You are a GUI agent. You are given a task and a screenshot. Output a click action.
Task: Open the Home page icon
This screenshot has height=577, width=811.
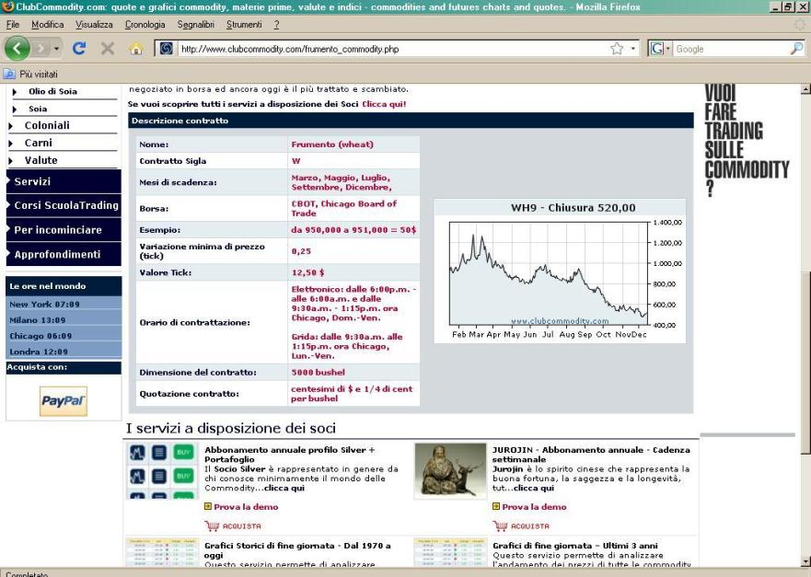(x=136, y=49)
